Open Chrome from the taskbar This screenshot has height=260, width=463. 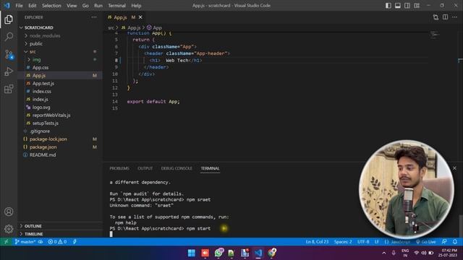(272, 253)
